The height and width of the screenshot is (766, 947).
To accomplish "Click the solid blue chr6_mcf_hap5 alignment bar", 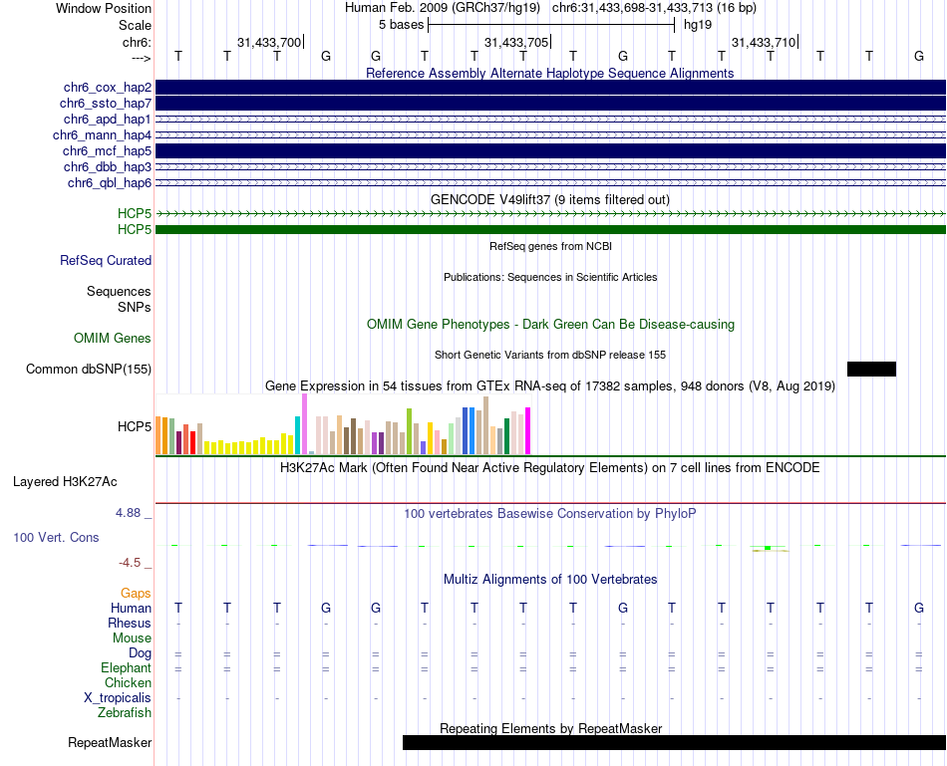I will pos(550,150).
